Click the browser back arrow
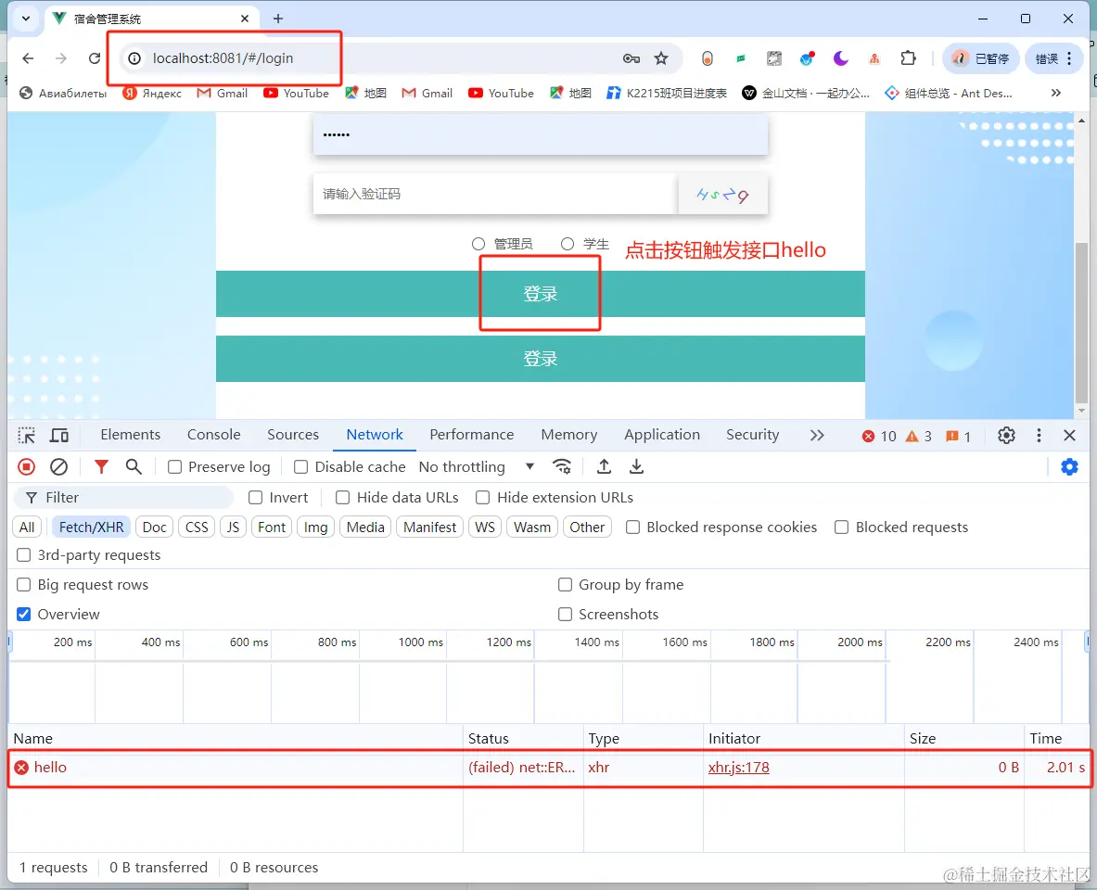Screen dimensions: 1097x890 pos(28,58)
